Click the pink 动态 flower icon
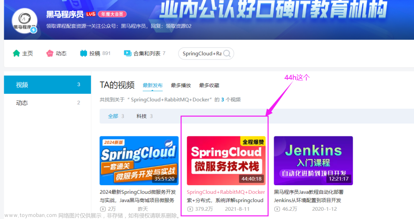 [50, 53]
